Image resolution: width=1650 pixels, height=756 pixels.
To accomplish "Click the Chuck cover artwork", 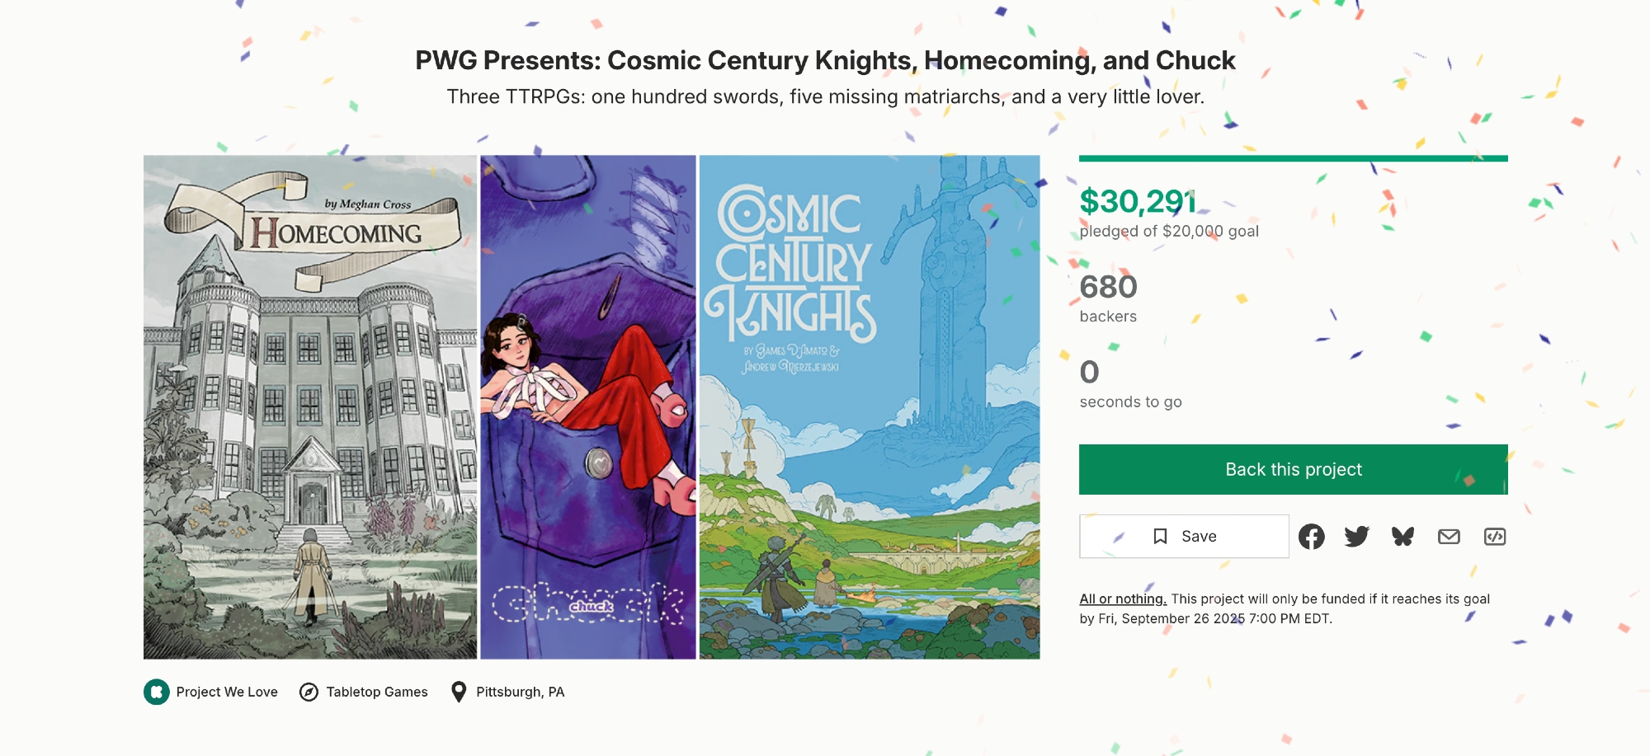I will [588, 407].
